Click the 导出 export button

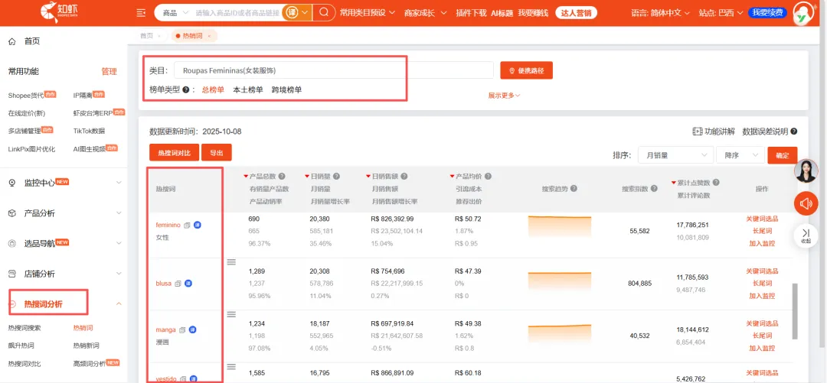click(x=217, y=153)
